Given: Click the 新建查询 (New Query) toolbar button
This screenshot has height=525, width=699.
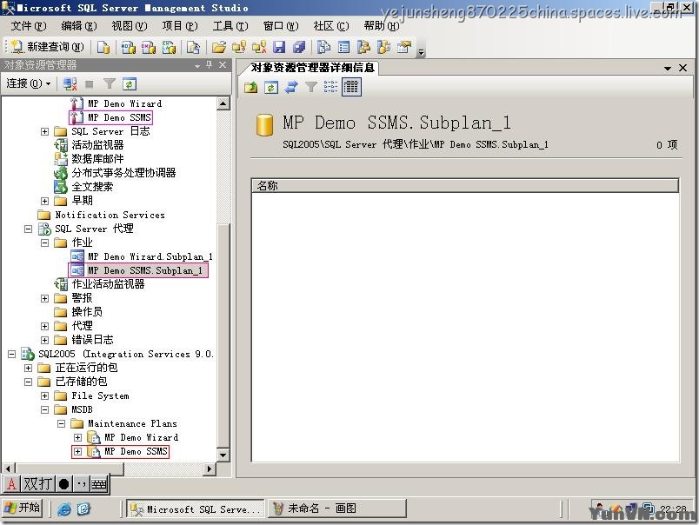Looking at the screenshot, I should point(47,47).
